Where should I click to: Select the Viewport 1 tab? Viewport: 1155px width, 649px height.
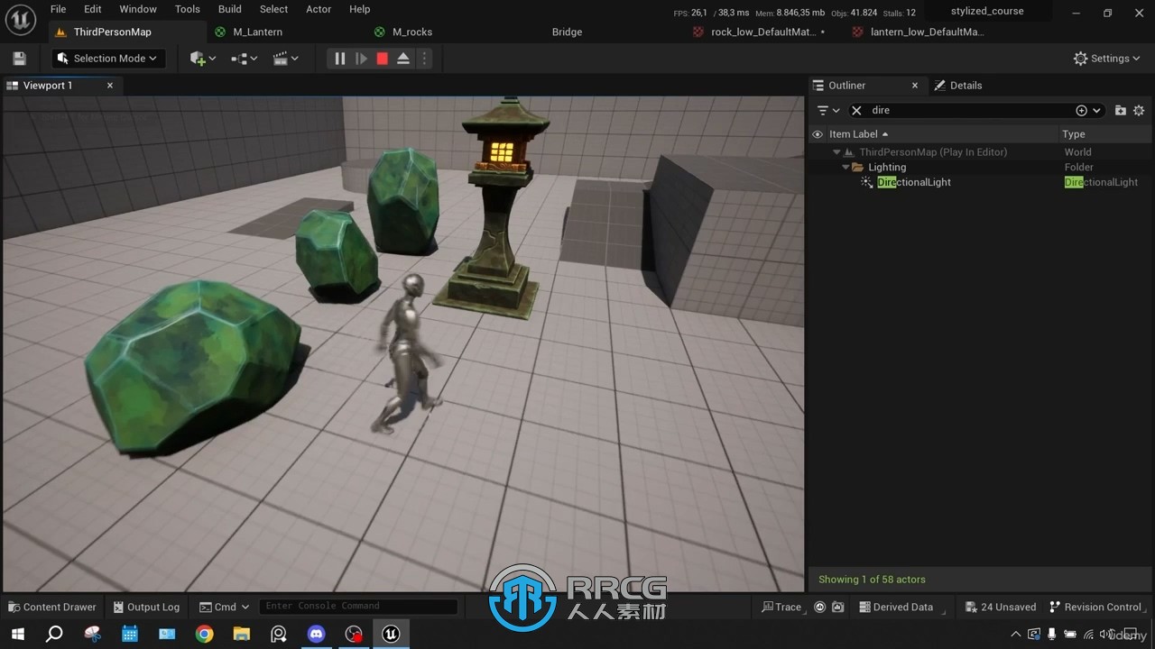[x=48, y=86]
